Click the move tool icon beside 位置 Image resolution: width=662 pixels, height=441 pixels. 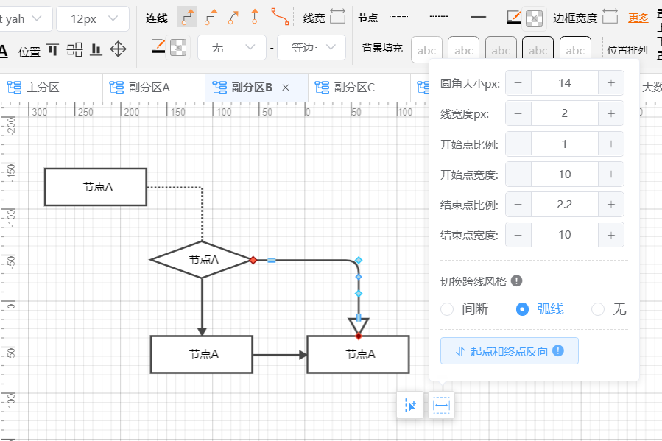point(118,49)
